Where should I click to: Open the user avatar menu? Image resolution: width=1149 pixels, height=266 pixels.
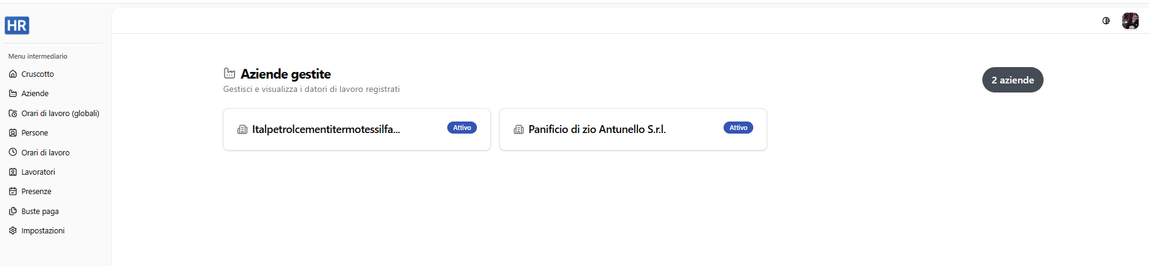(1130, 21)
